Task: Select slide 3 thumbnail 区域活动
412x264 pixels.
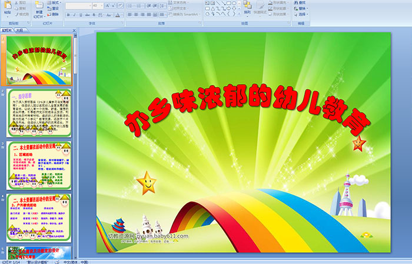Action: click(x=39, y=166)
